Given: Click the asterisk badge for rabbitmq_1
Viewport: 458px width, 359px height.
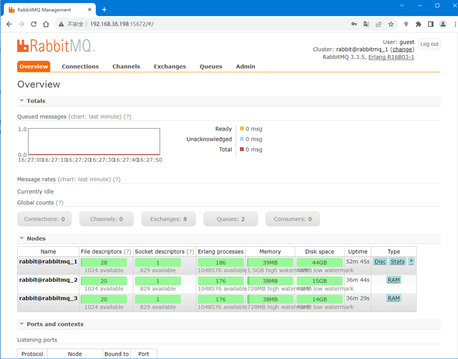Looking at the screenshot, I should [x=411, y=261].
